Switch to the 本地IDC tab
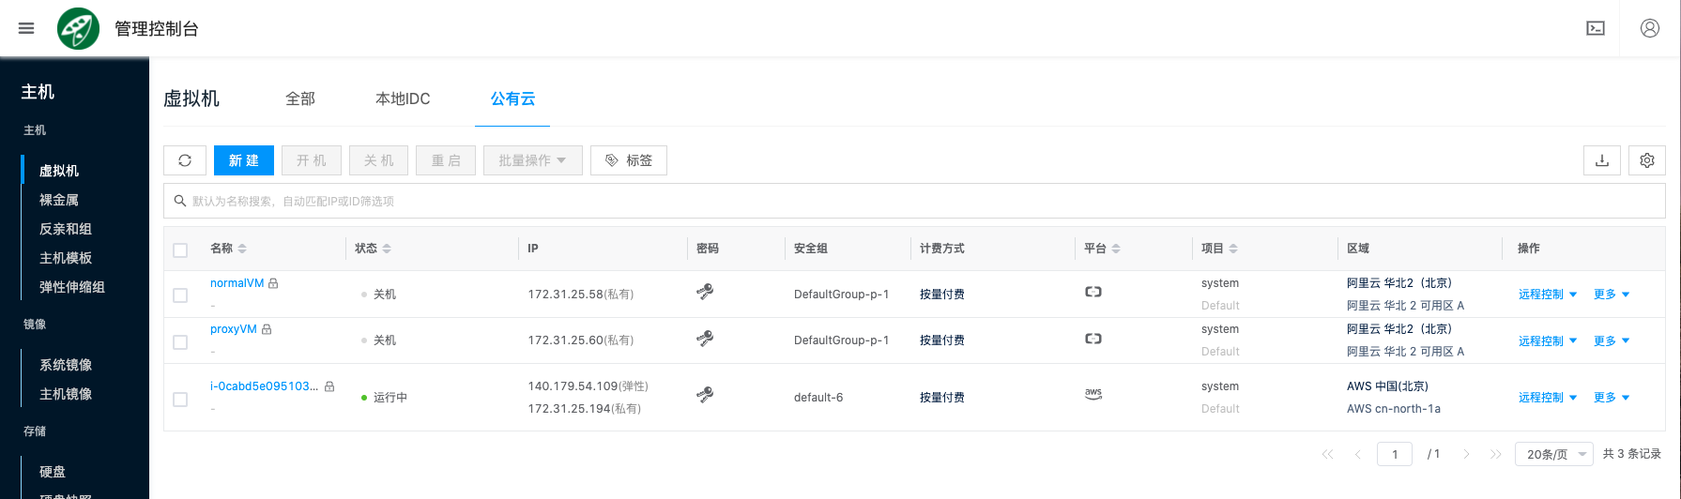1681x499 pixels. (403, 98)
